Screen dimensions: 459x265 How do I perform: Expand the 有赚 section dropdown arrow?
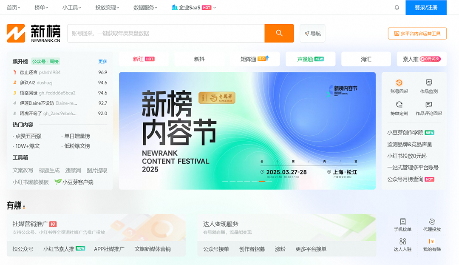coord(24,207)
